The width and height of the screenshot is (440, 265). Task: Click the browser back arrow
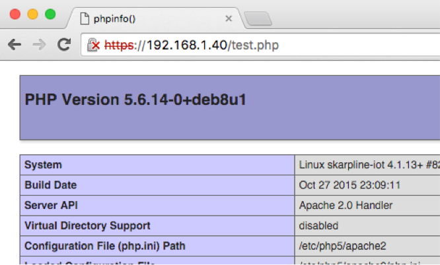click(15, 45)
